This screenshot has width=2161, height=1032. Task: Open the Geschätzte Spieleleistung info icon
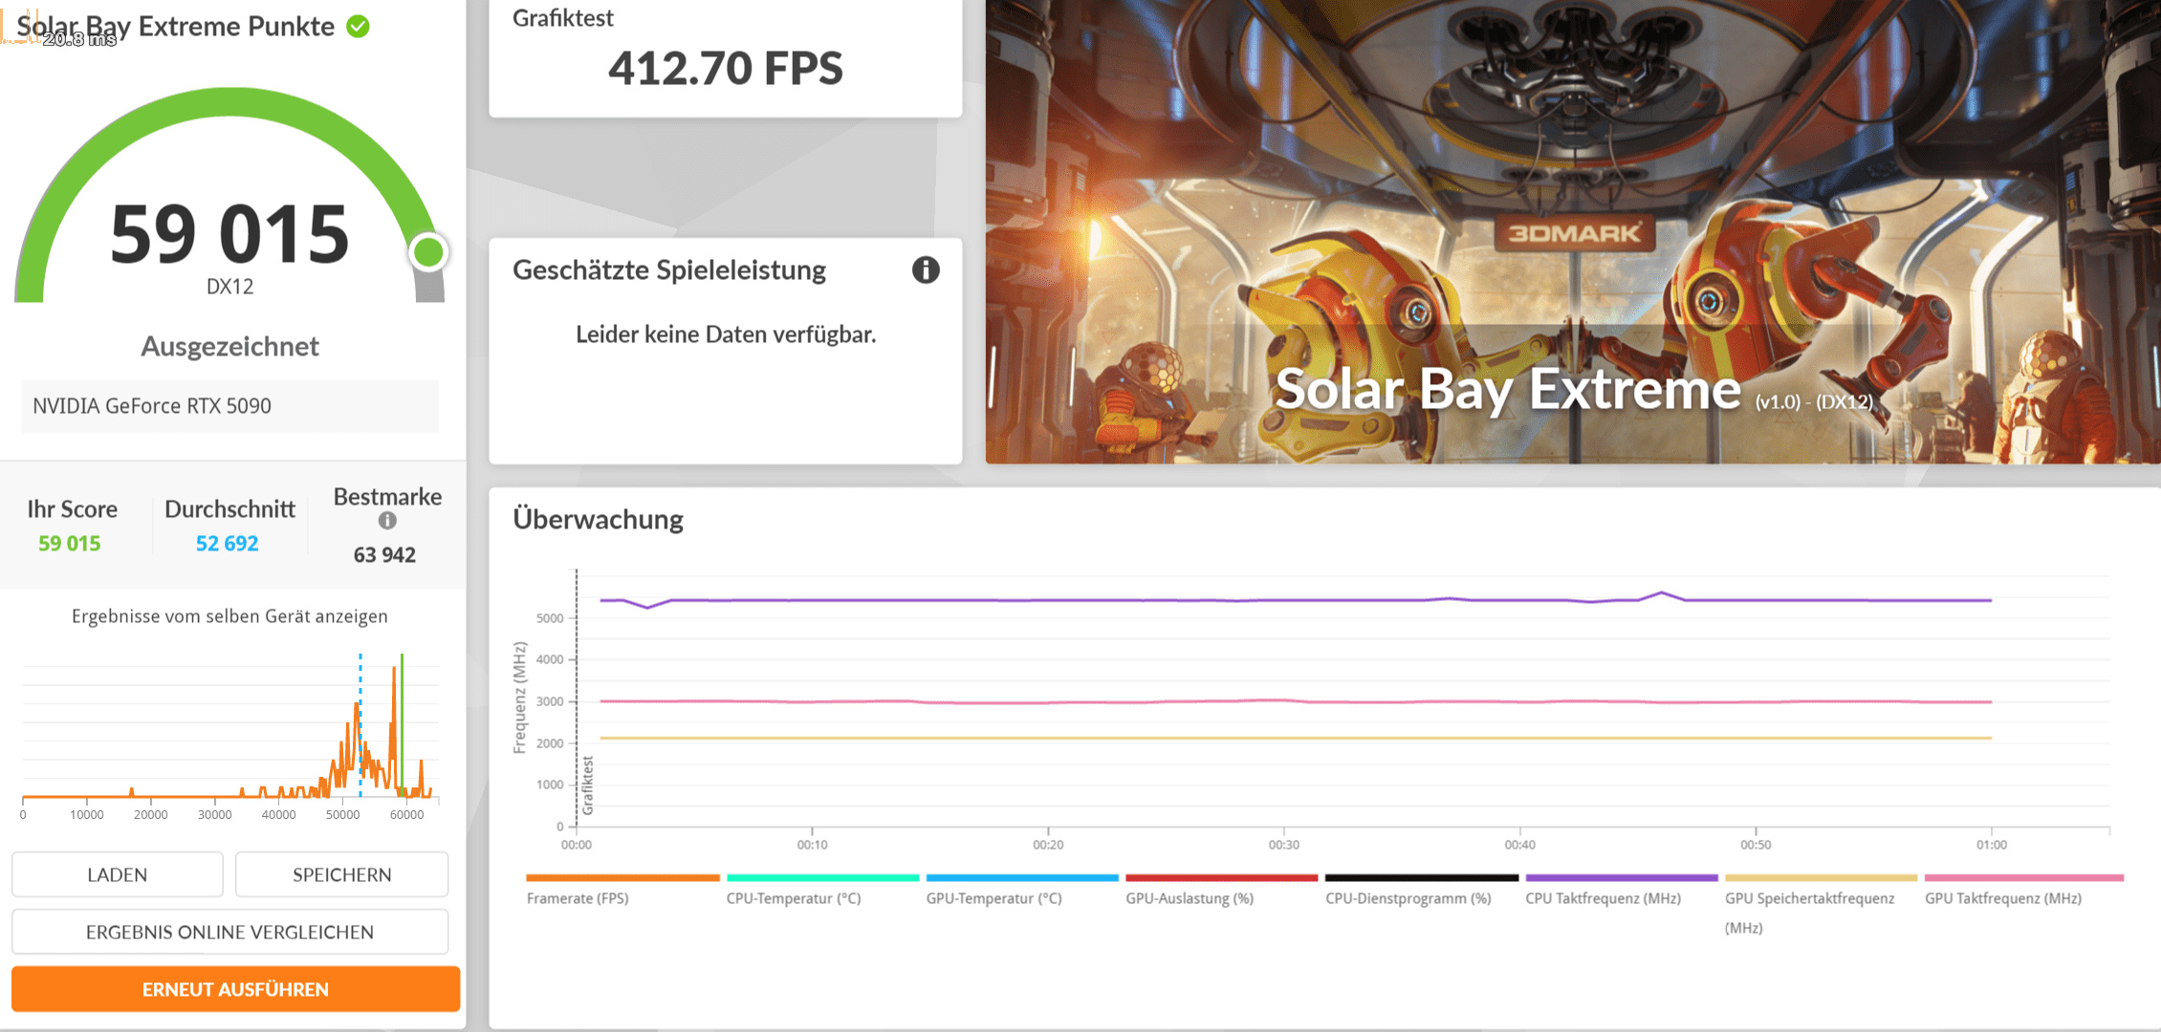click(x=925, y=270)
